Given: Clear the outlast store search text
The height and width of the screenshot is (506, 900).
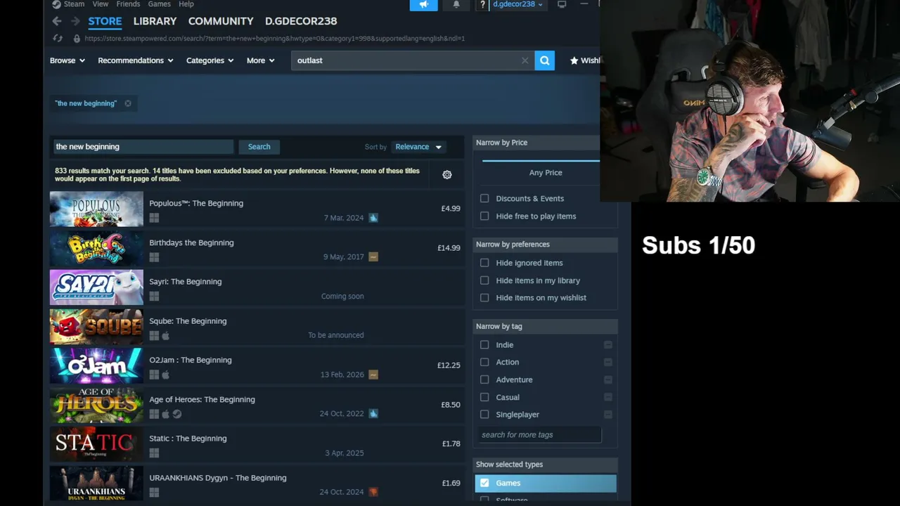Looking at the screenshot, I should tap(525, 60).
